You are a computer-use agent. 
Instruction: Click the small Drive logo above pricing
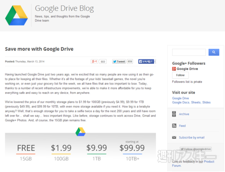point(81,132)
